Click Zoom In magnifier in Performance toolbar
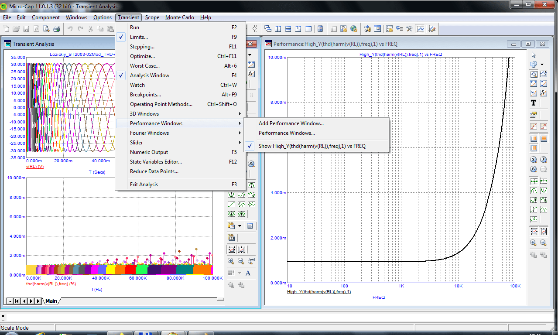The width and height of the screenshot is (558, 335). click(534, 243)
